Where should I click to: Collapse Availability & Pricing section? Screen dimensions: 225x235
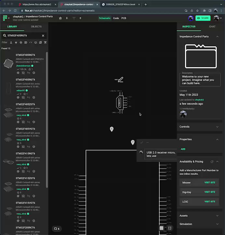pos(217,162)
